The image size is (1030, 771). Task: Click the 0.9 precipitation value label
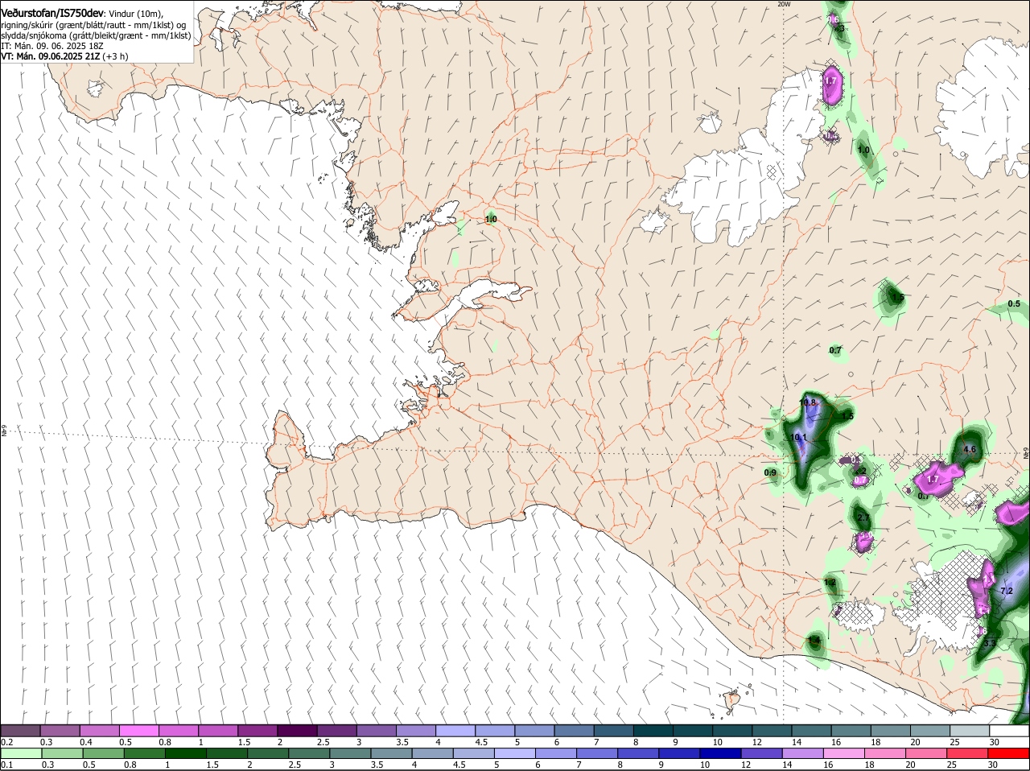coord(770,472)
